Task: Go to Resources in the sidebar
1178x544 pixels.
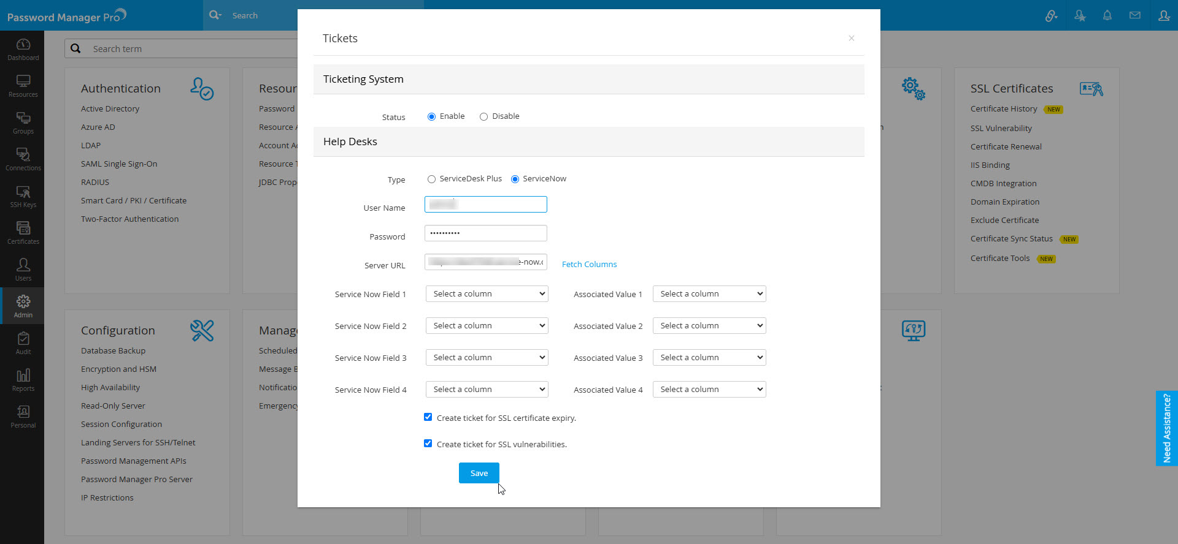Action: click(x=23, y=86)
